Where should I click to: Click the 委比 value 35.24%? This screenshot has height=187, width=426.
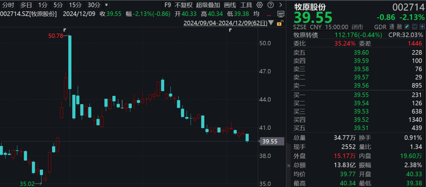pyautogui.click(x=345, y=43)
